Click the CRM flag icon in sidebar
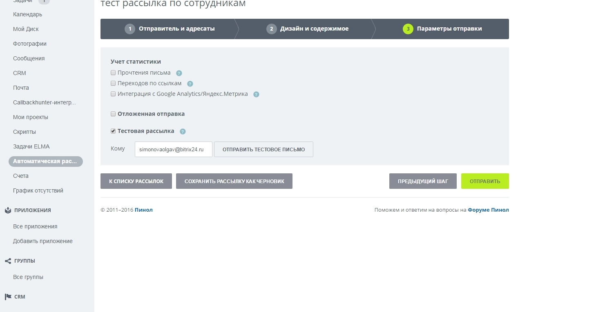Viewport: 605px width, 312px height. [x=8, y=297]
